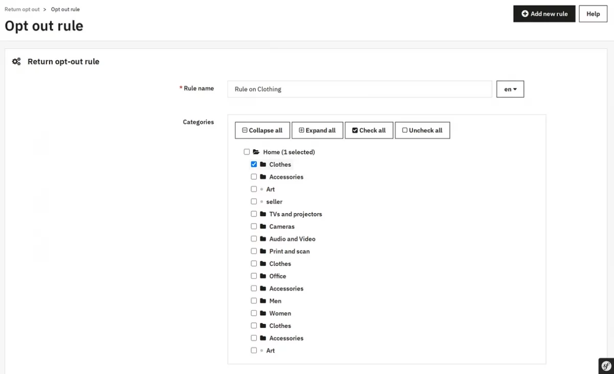Open the Help button
Viewport: 614px width, 374px height.
pyautogui.click(x=593, y=14)
